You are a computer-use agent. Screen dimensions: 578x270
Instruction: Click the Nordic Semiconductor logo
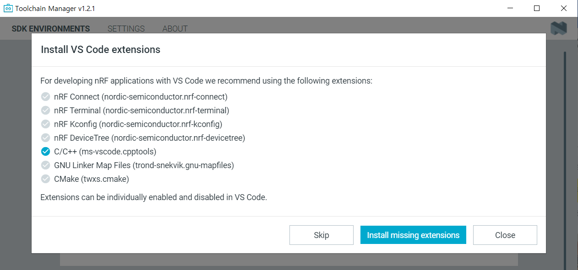[x=559, y=28]
